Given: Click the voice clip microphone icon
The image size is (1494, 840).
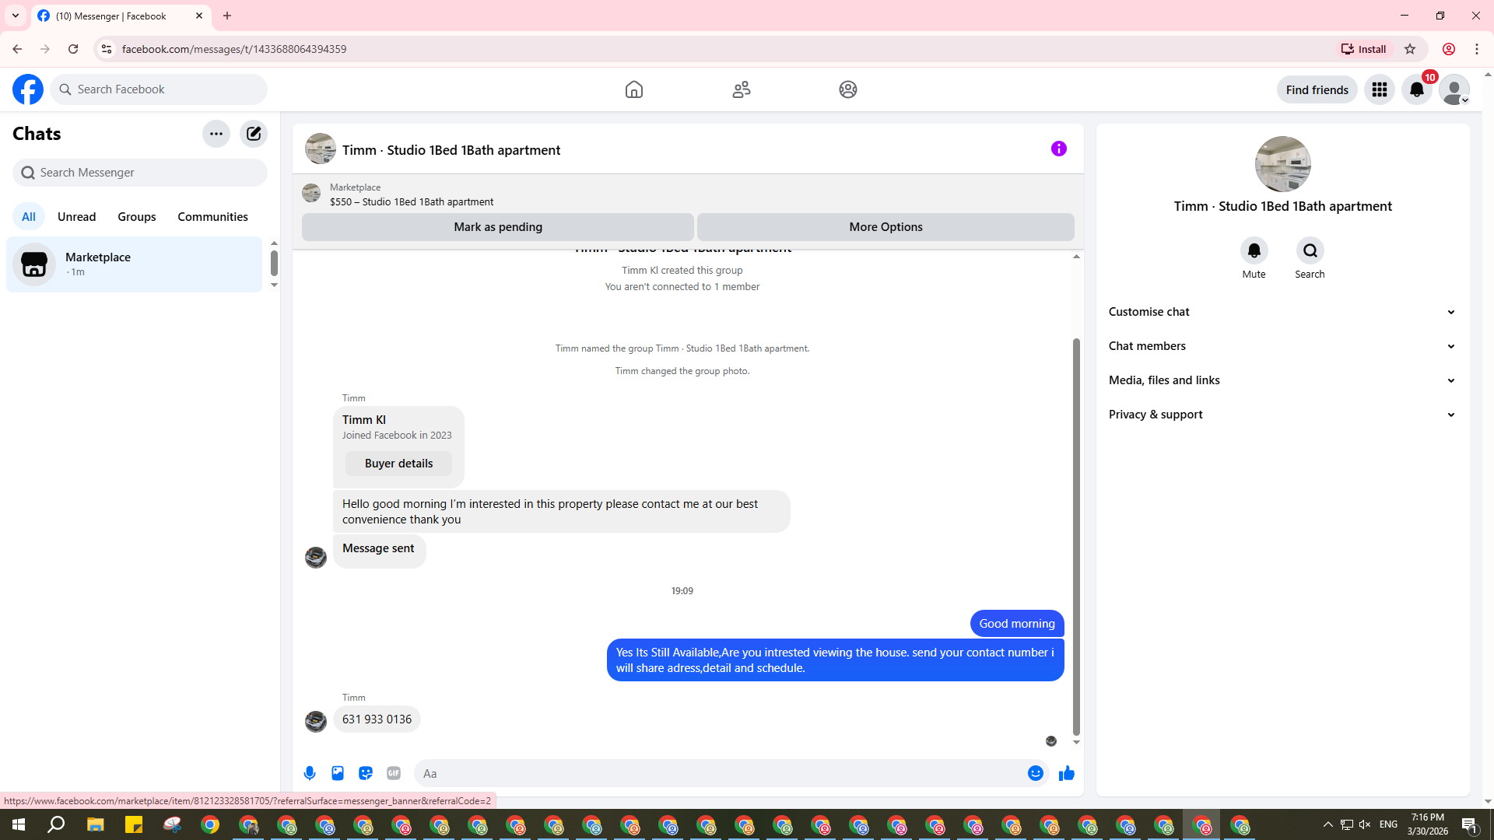Looking at the screenshot, I should (x=310, y=773).
